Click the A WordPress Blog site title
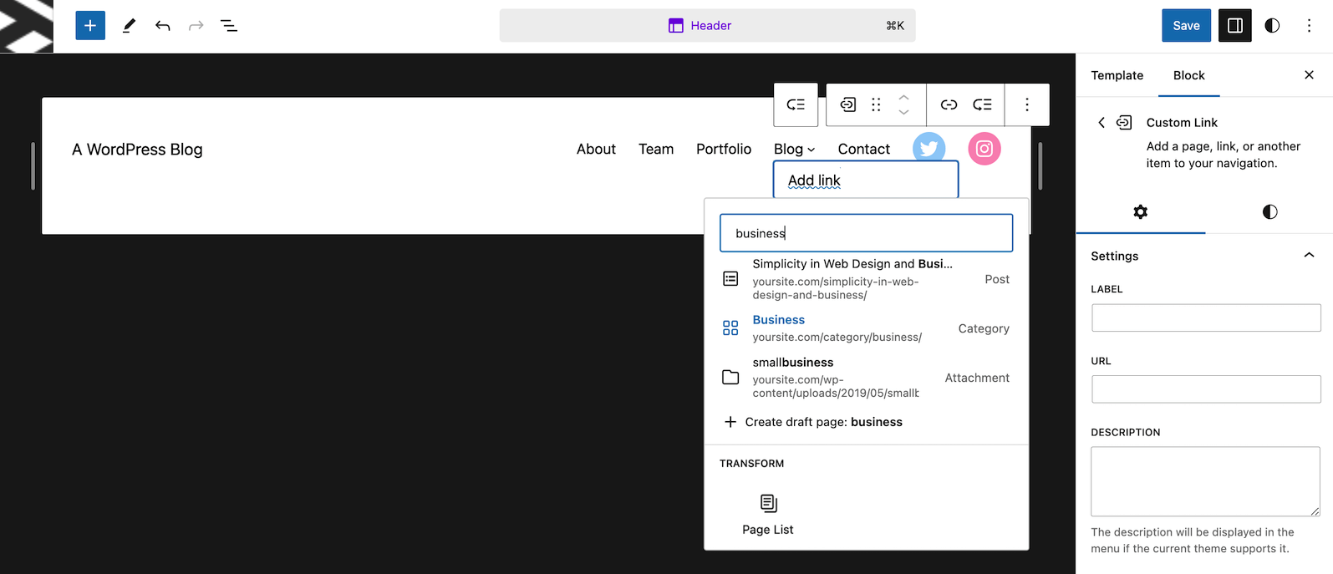 (137, 149)
